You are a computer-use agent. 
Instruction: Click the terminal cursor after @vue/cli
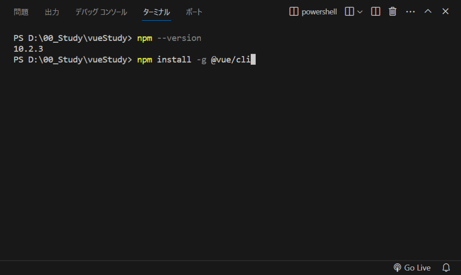[253, 59]
